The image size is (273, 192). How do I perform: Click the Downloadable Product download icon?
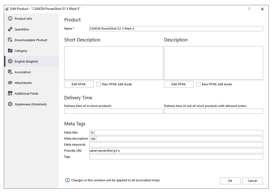10,40
